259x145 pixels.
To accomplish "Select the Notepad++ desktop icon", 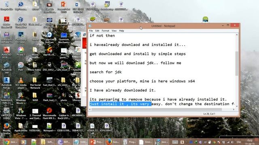I will click(49, 127).
